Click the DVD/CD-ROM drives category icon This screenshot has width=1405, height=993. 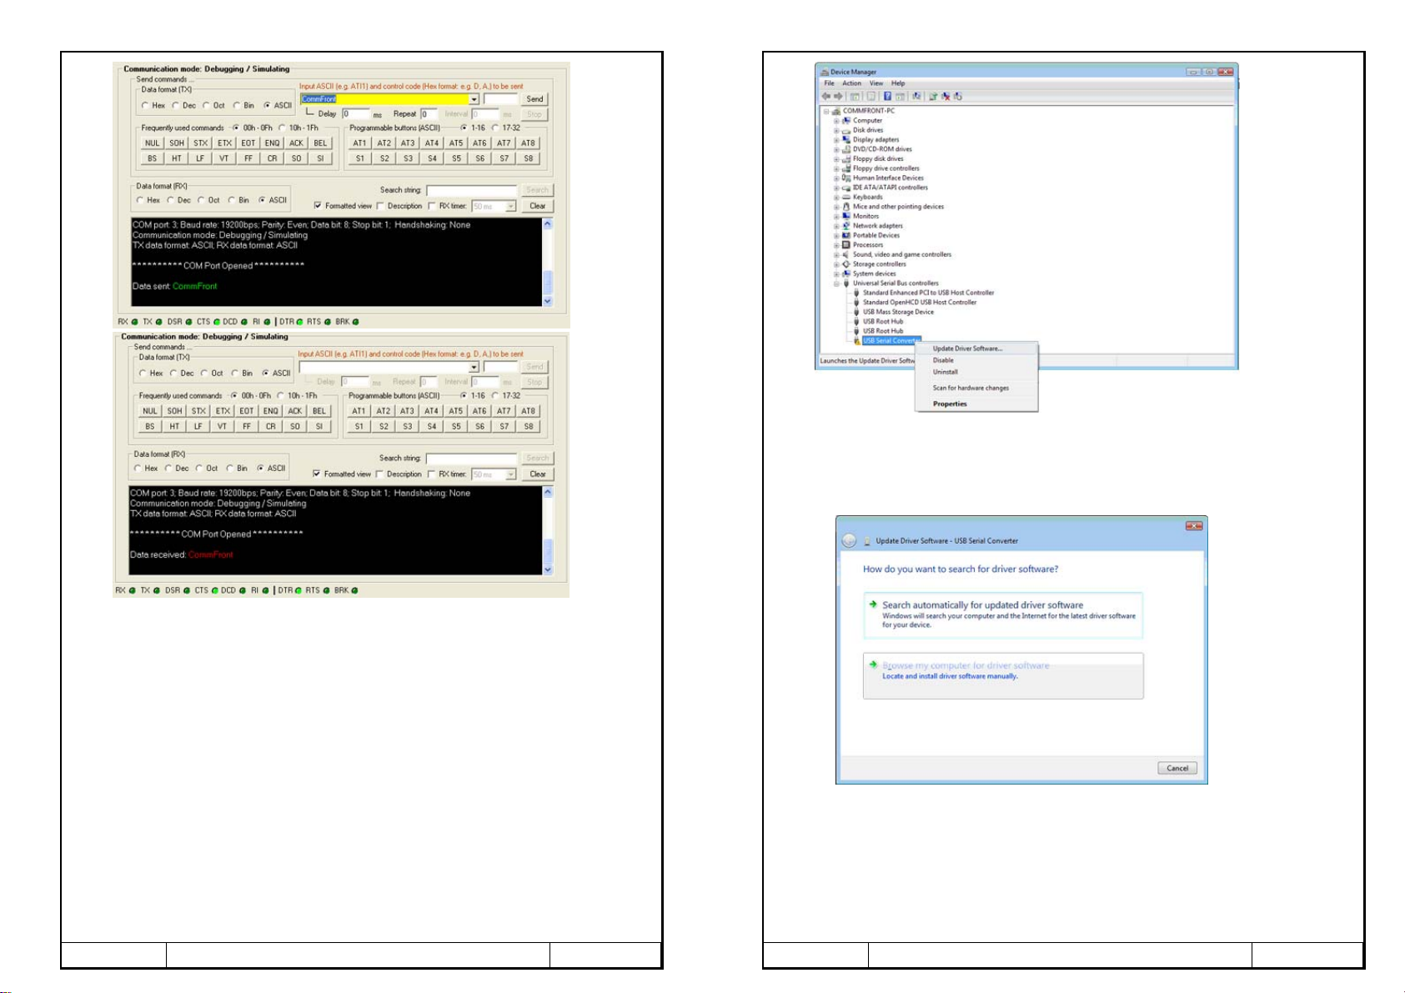(x=846, y=149)
